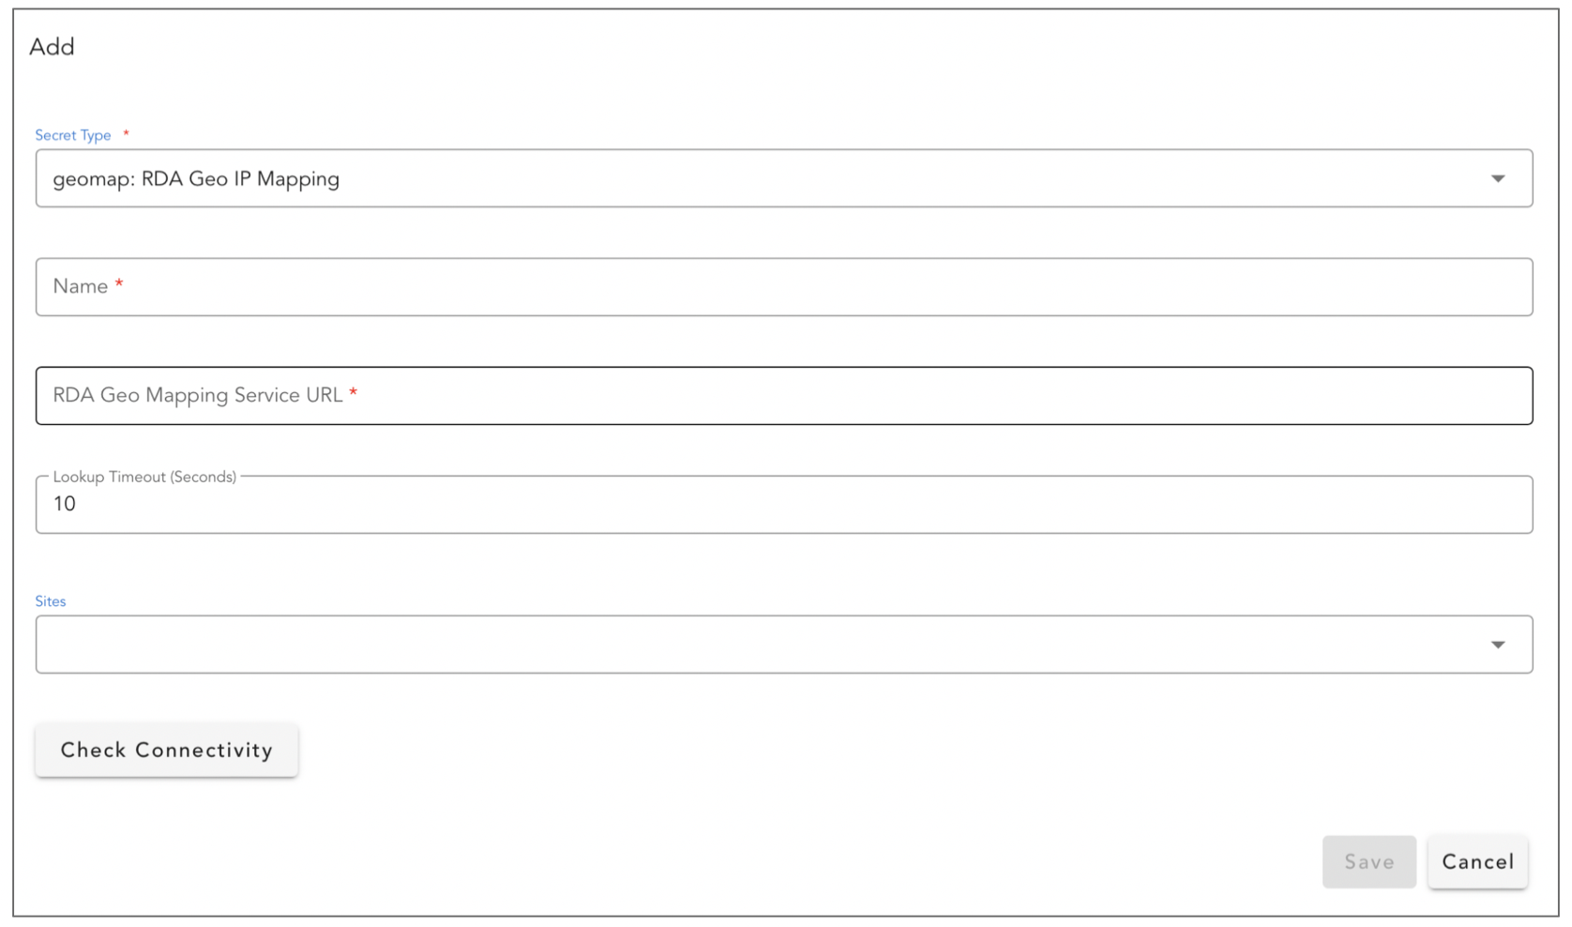Click Cancel to dismiss the form

tap(1477, 861)
